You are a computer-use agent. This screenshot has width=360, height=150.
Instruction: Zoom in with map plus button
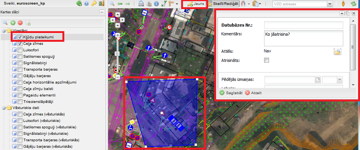[118, 35]
